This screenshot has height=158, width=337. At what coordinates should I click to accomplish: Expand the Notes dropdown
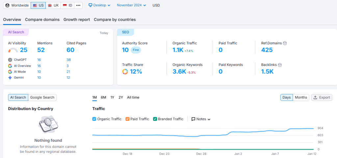tap(201, 119)
